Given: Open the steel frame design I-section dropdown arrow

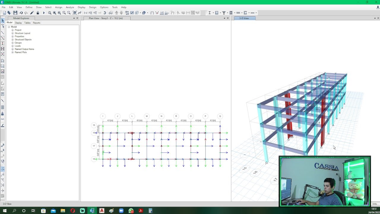Looking at the screenshot, I should point(213,13).
